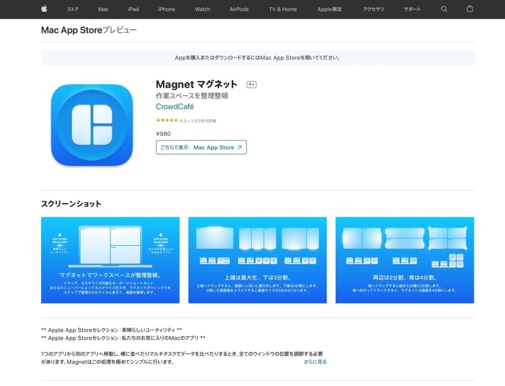Screen dimensions: 505x386
Task: Click the Apple logo in navigation bar
Action: [44, 9]
